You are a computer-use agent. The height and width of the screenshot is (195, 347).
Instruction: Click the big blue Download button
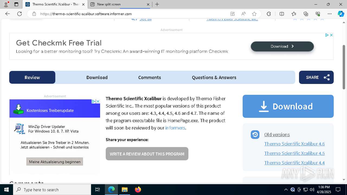coord(288,106)
